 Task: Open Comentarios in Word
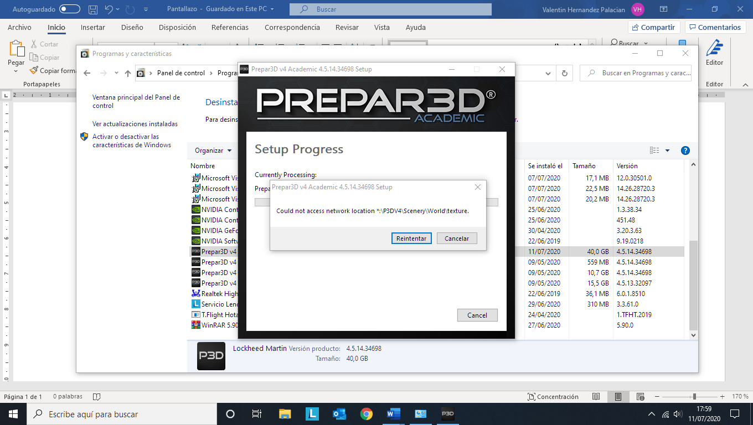pos(715,27)
